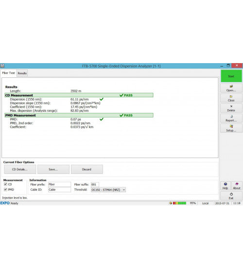Generate a Report
This screenshot has height=269, width=243.
tap(231, 118)
